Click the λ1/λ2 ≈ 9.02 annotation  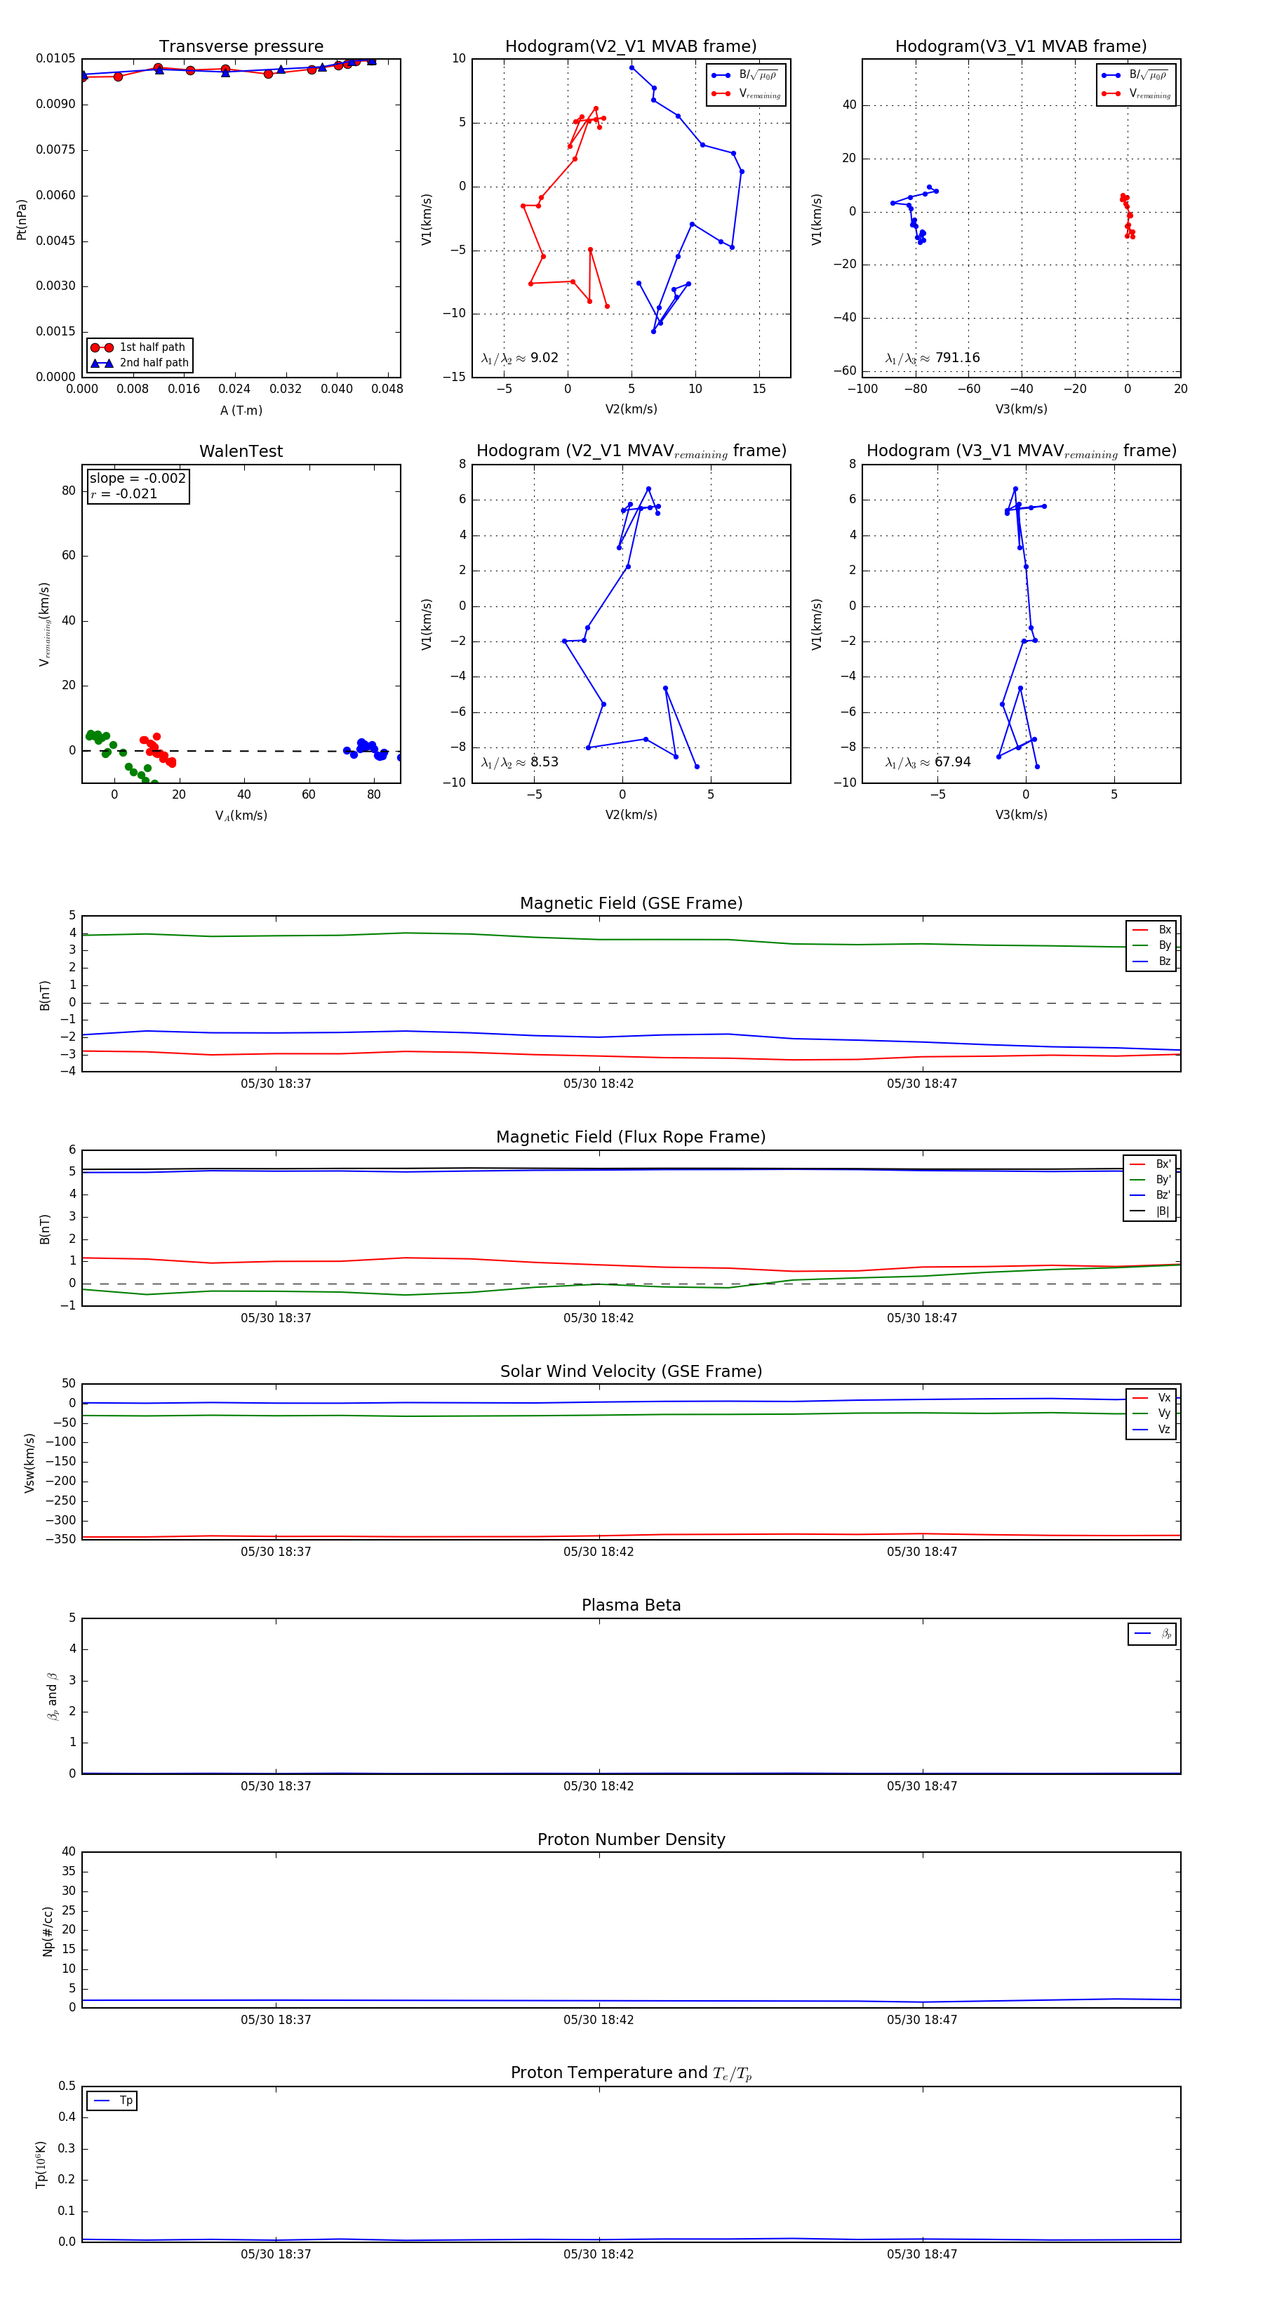(519, 358)
